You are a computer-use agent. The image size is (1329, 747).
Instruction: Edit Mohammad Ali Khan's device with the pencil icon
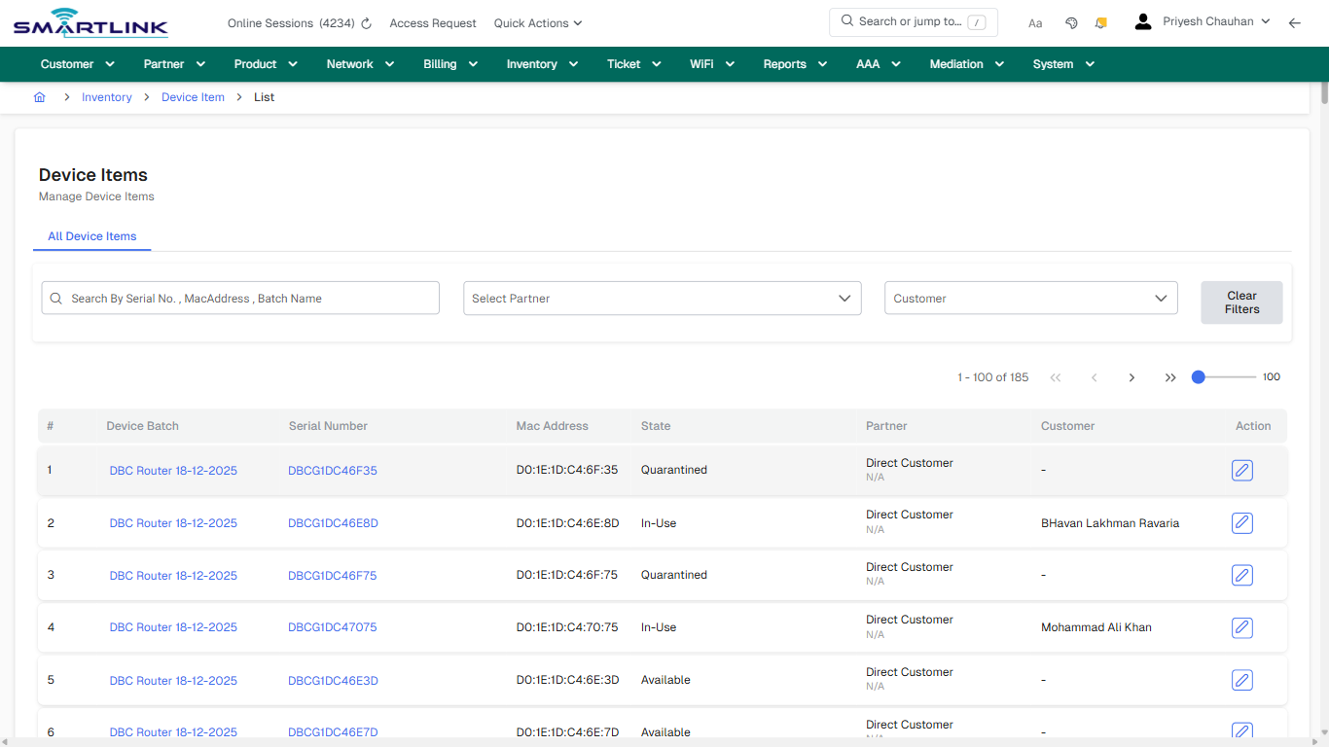[x=1241, y=627]
